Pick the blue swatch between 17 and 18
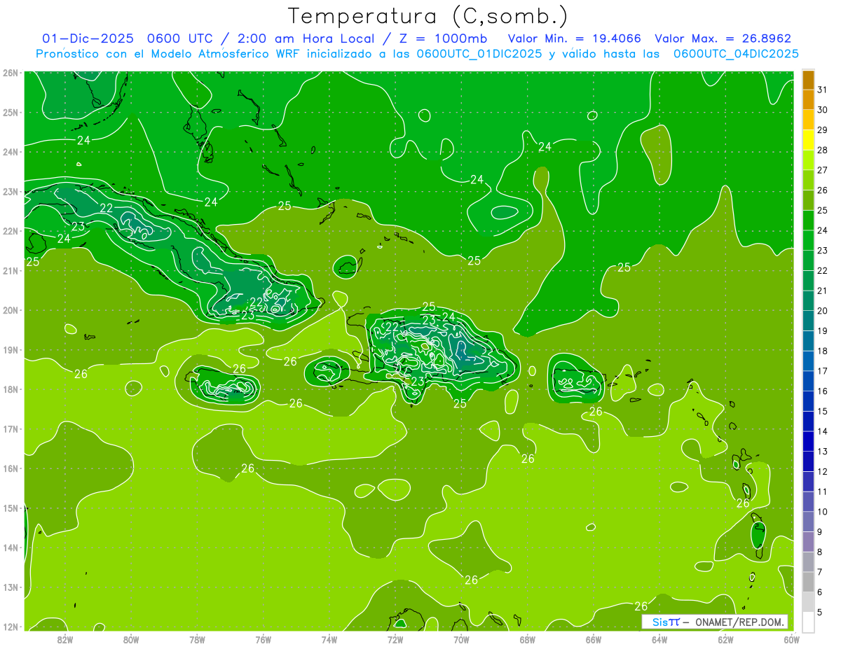Image resolution: width=841 pixels, height=649 pixels. 808,361
